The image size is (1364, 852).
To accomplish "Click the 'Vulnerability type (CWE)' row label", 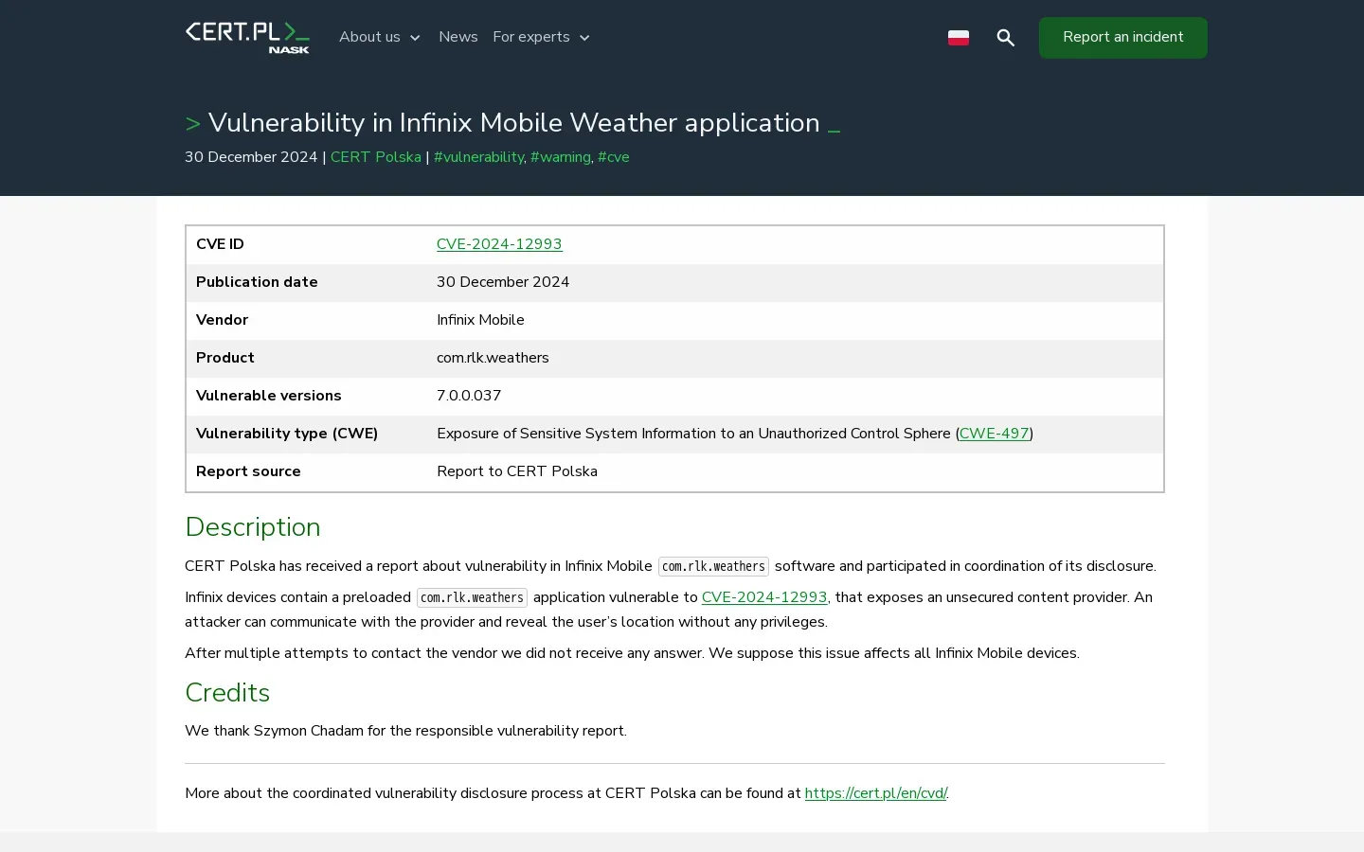I will (287, 434).
